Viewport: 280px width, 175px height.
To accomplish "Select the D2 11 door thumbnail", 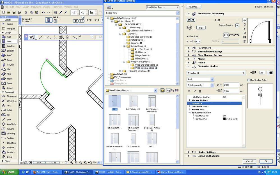I will tap(152, 140).
